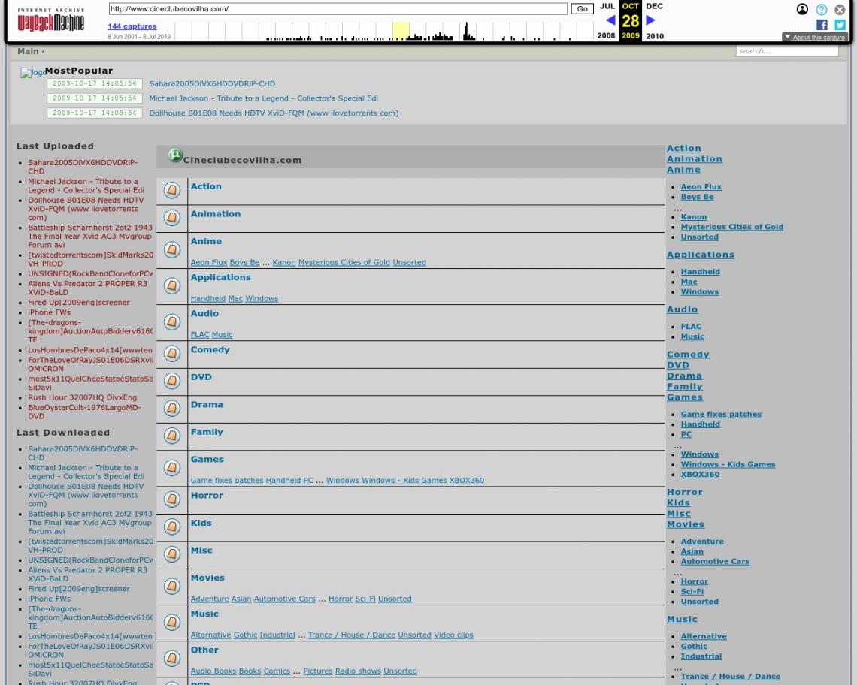857x685 pixels.
Task: Open iPhone FWs in Last Uploaded
Action: [x=49, y=312]
